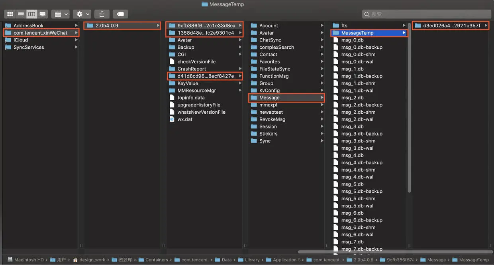Viewport: 494px width, 265px height.
Task: Open the KeyValue folder icon
Action: tap(172, 83)
